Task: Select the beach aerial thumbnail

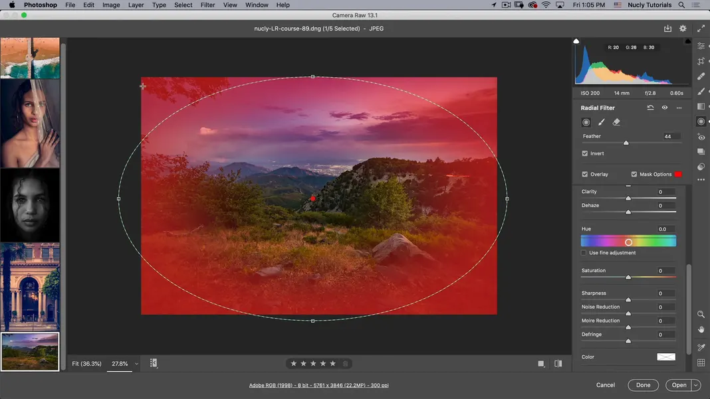Action: (x=30, y=58)
